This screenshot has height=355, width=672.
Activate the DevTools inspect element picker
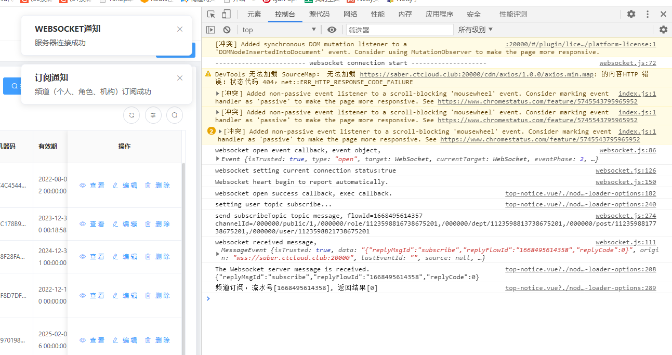211,15
